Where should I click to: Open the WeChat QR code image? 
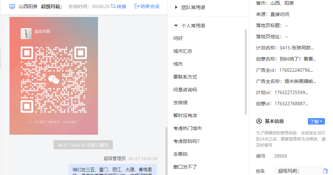click(x=54, y=76)
